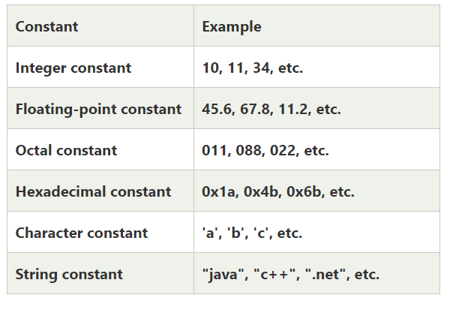The height and width of the screenshot is (310, 450).
Task: Click the Character constant label
Action: pos(82,233)
